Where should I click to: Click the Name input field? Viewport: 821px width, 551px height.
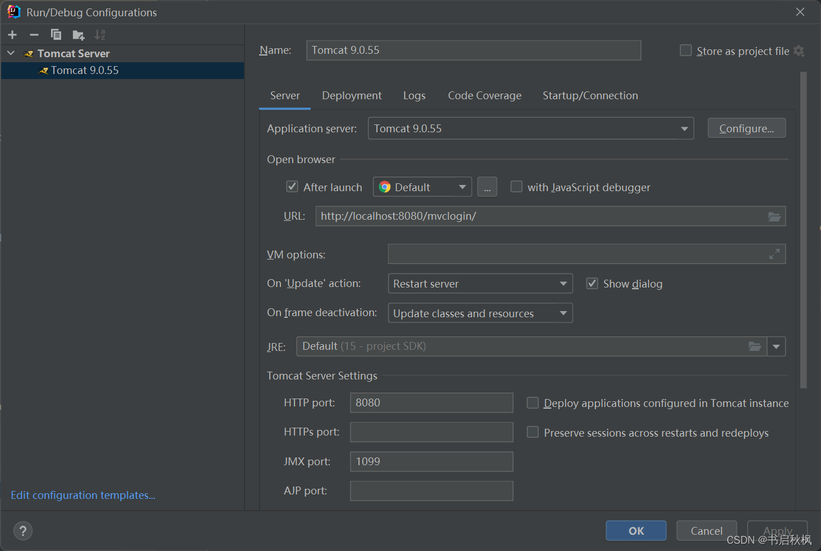click(x=473, y=50)
